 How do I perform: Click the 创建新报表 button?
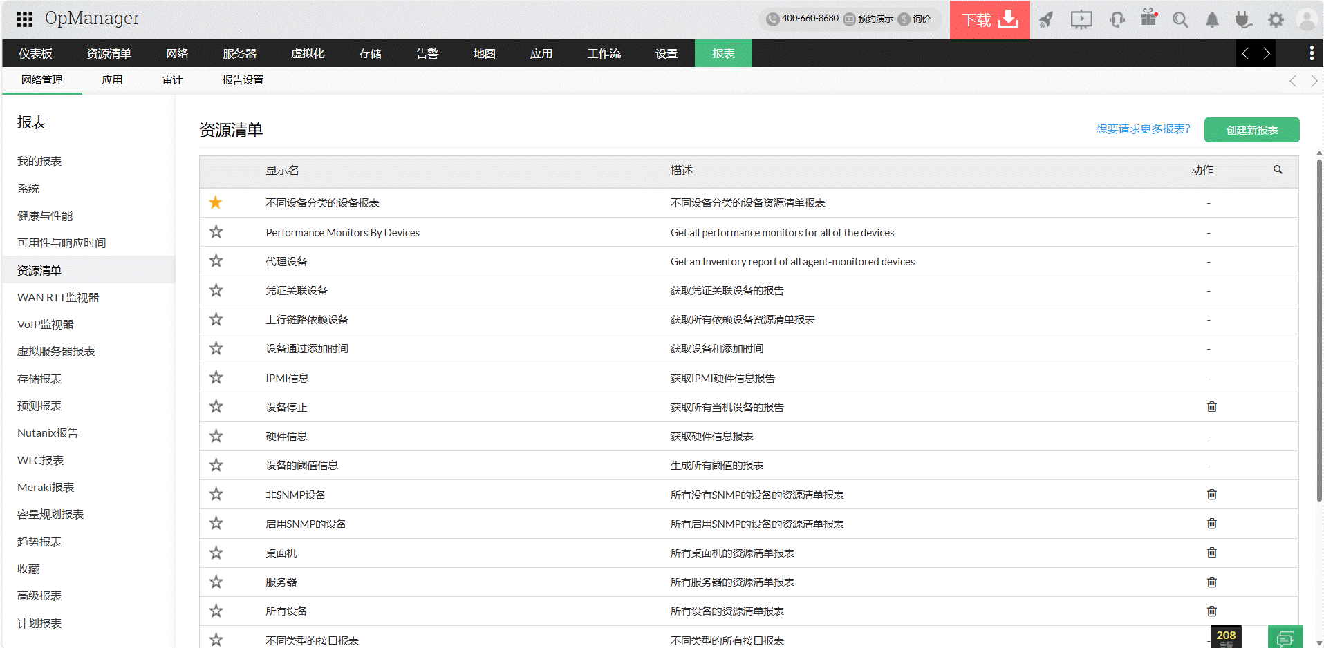pyautogui.click(x=1251, y=130)
